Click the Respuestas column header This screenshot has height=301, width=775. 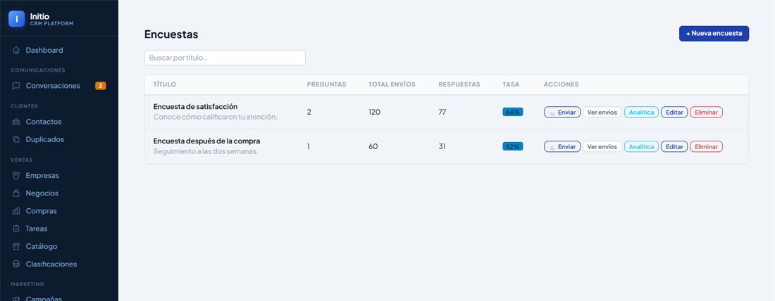pyautogui.click(x=459, y=84)
